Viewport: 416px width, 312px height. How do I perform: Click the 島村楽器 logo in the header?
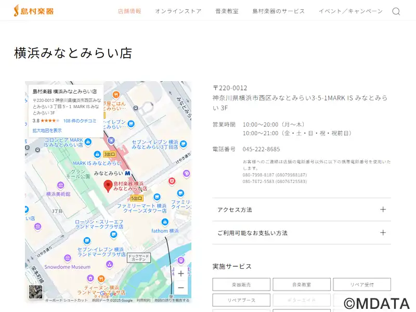[34, 10]
